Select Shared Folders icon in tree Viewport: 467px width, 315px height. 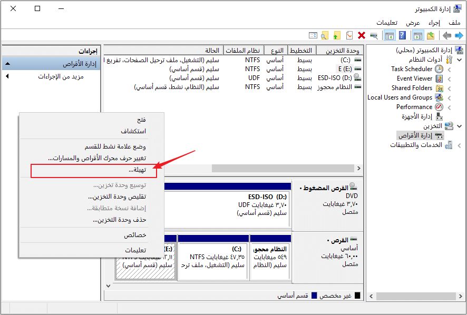439,88
